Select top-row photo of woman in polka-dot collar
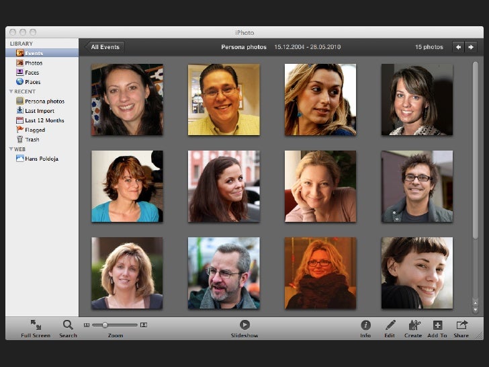Image resolution: width=489 pixels, height=367 pixels. [417, 99]
